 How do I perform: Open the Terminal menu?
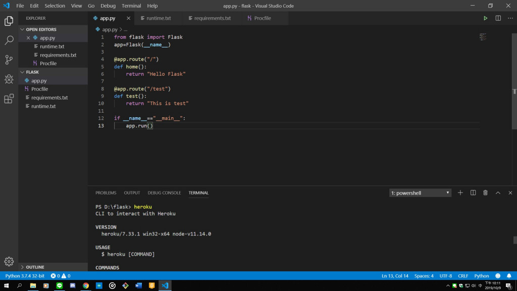click(131, 6)
